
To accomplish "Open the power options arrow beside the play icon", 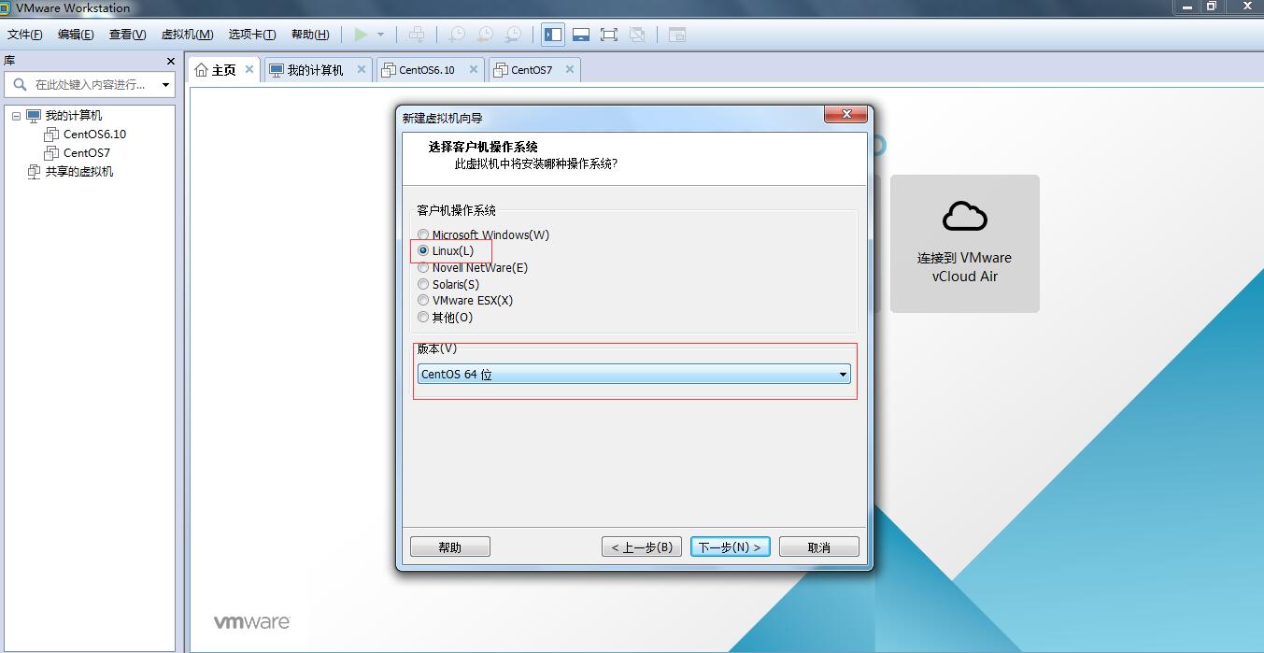I will click(380, 35).
